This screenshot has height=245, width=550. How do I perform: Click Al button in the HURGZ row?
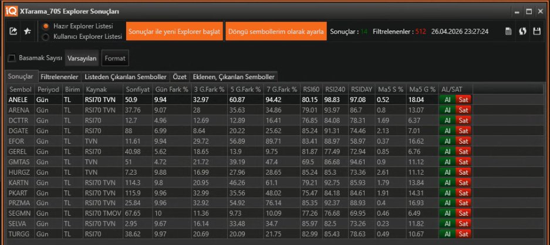(x=447, y=172)
